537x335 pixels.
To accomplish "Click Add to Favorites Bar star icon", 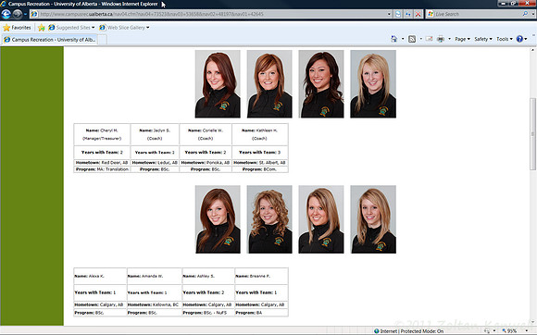I will 42,28.
